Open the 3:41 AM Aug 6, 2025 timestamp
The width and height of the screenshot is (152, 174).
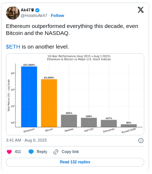(26, 140)
